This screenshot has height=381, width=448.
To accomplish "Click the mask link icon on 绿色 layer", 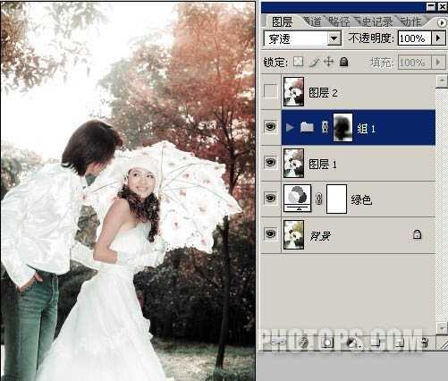I will tap(319, 199).
